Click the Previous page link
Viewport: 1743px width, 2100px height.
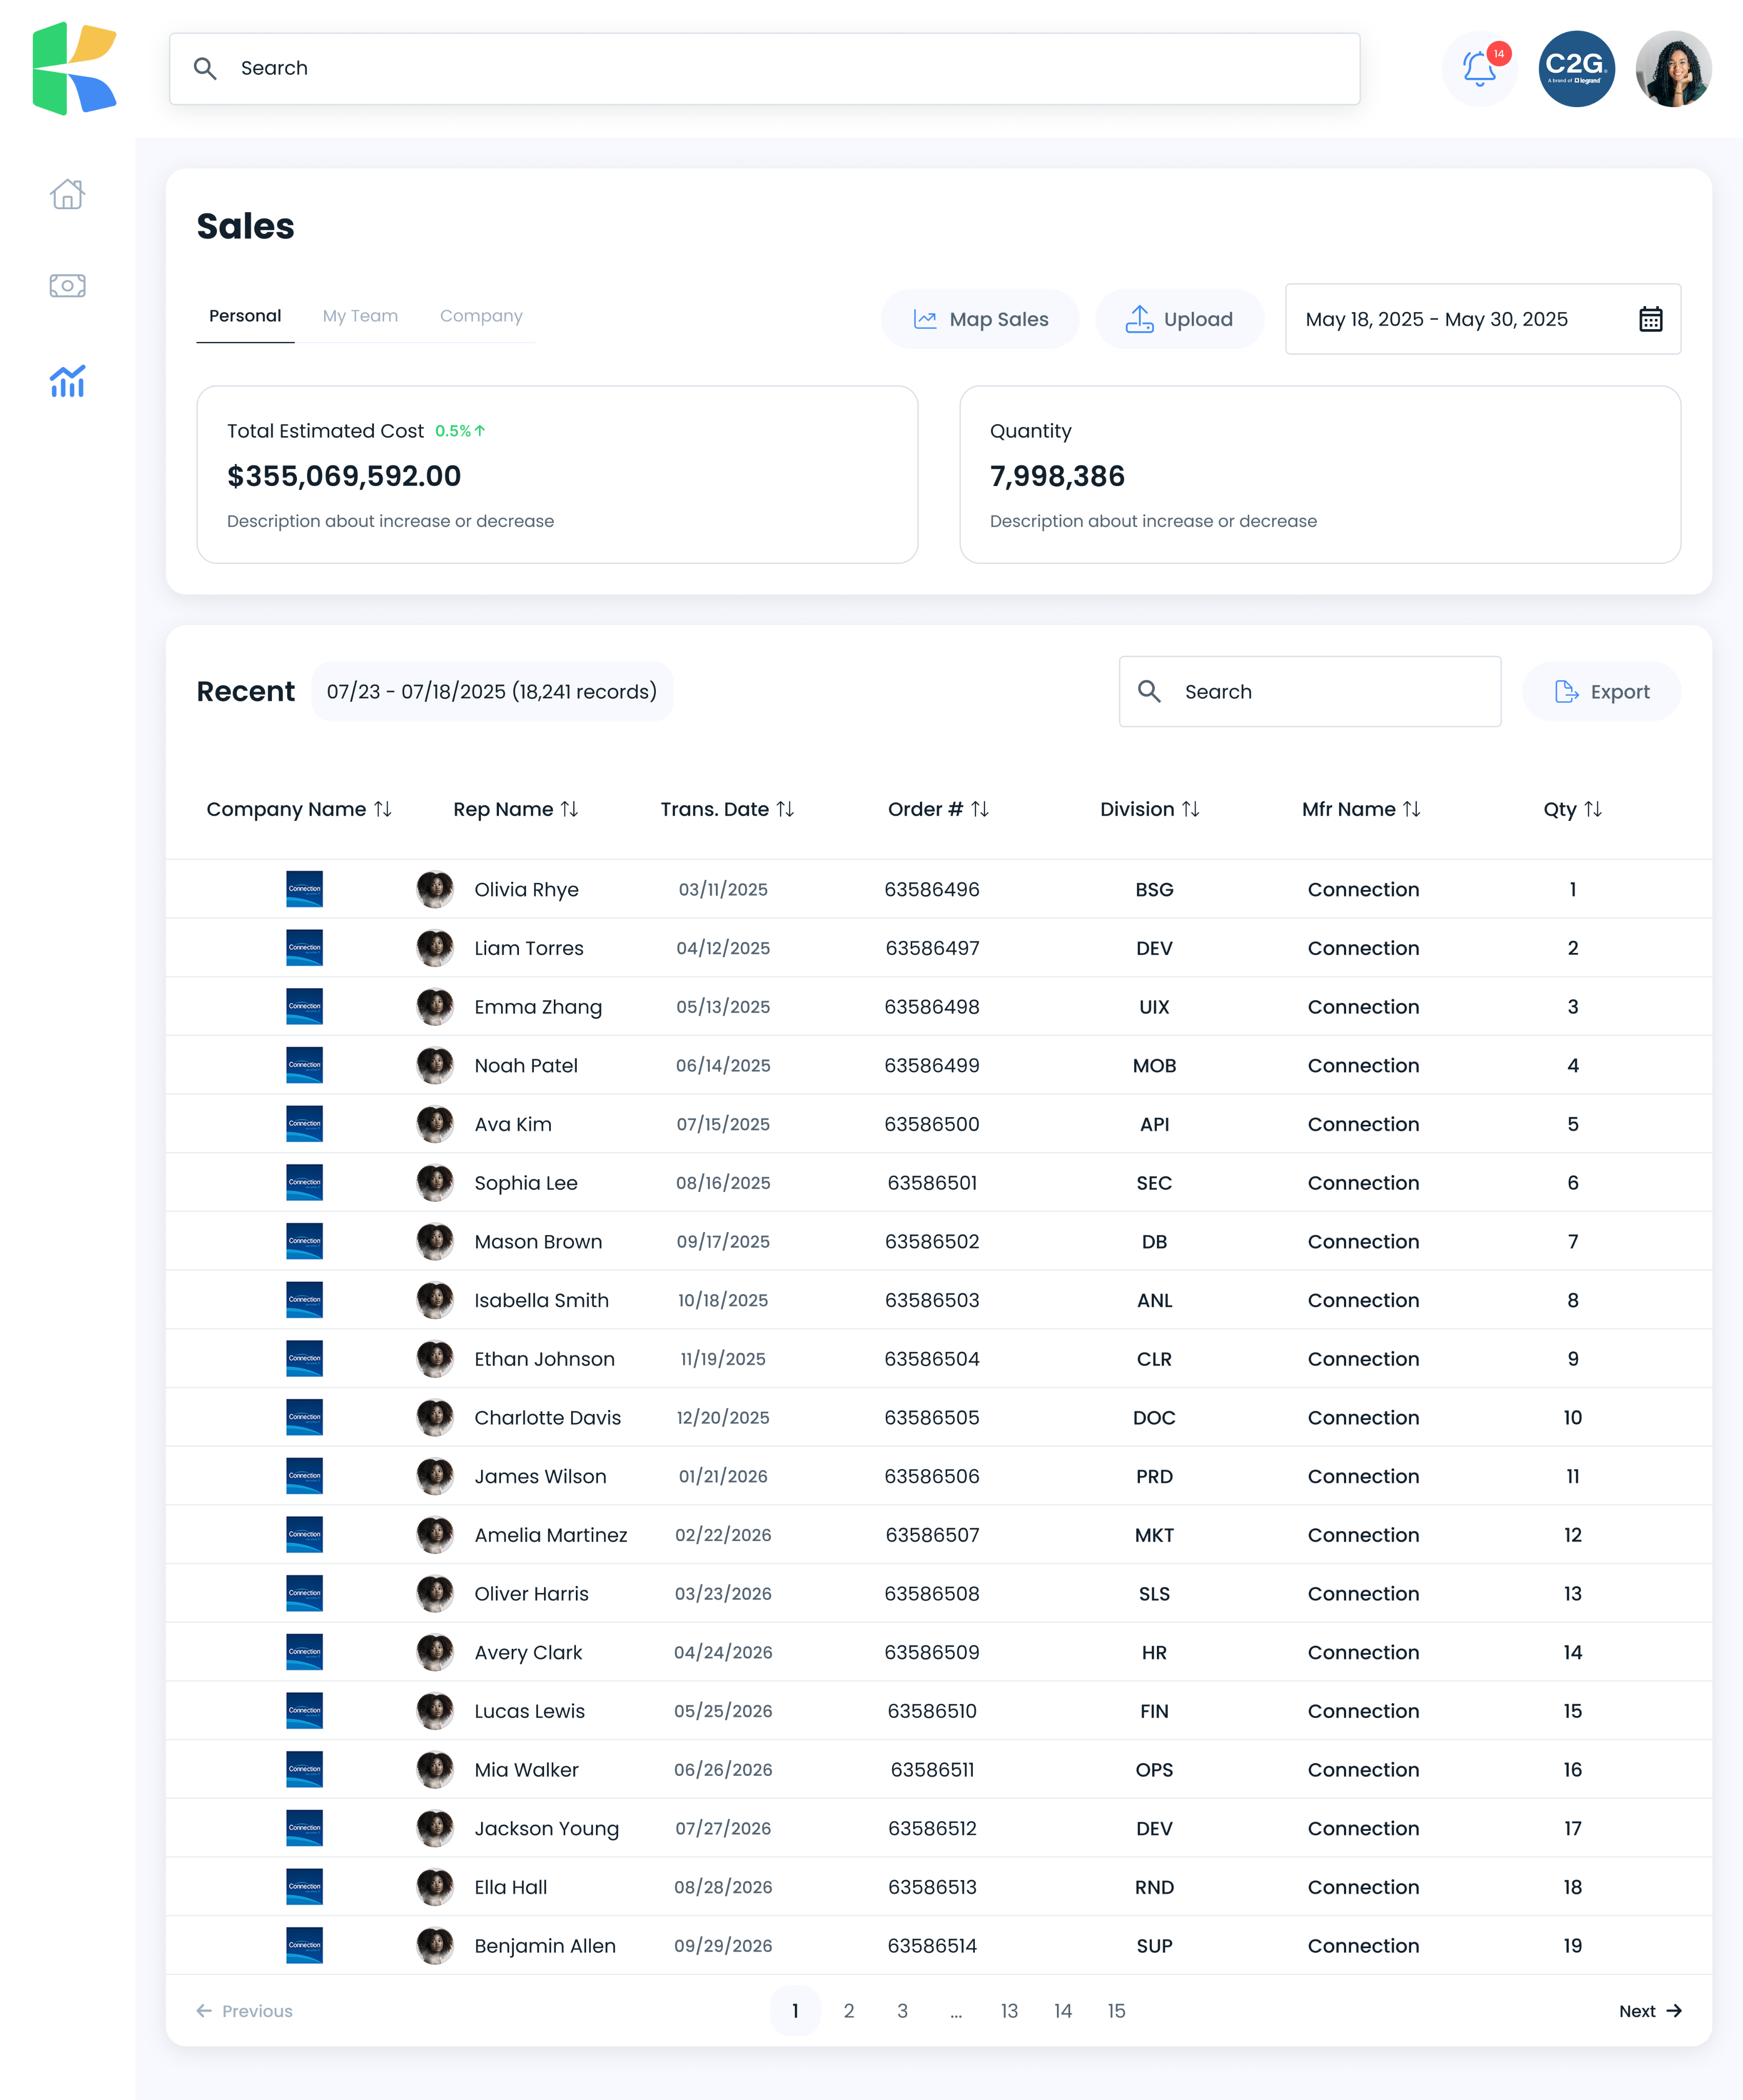coord(244,2010)
